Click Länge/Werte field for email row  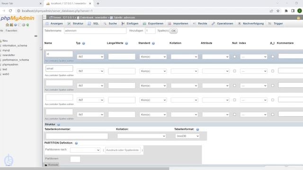point(122,71)
